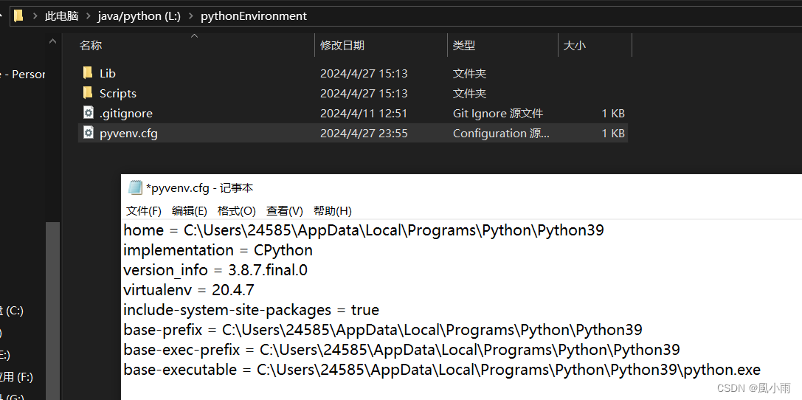Image resolution: width=802 pixels, height=400 pixels.
Task: Click the navigation pane scroll up arrow
Action: tap(52, 42)
